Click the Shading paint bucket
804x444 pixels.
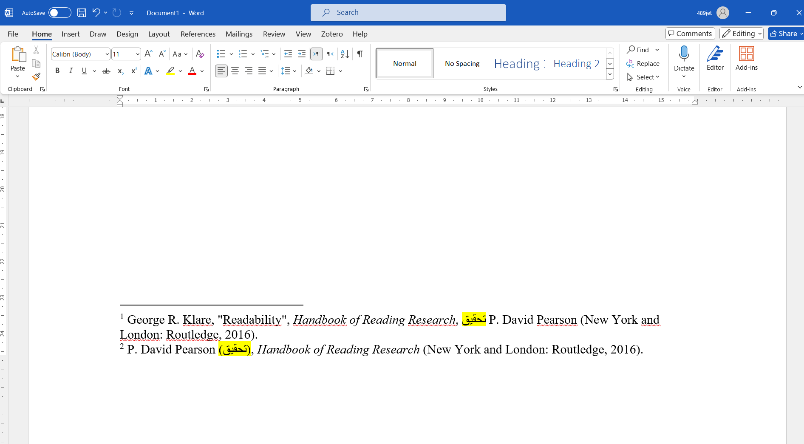[309, 71]
